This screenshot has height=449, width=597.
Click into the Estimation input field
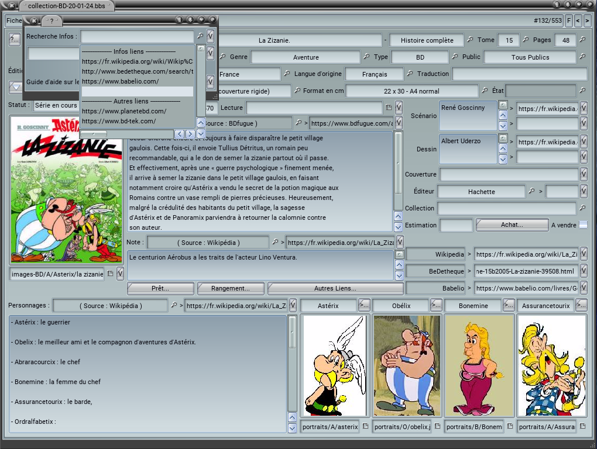456,225
